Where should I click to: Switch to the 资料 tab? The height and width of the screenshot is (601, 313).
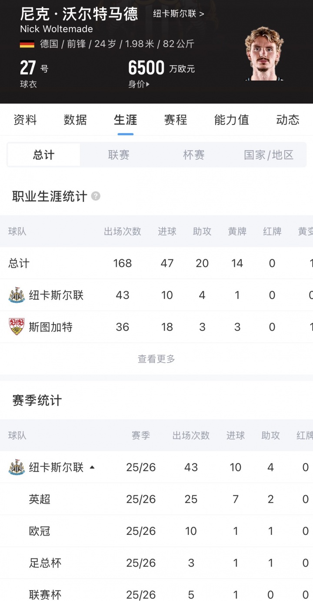click(x=25, y=120)
